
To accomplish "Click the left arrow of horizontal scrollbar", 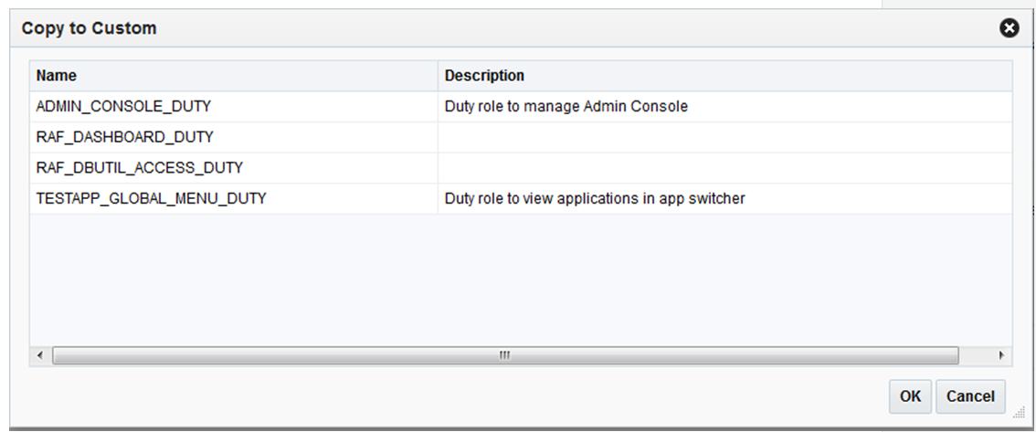I will (x=39, y=355).
